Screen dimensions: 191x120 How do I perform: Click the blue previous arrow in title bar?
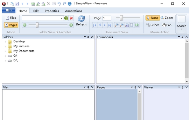pyautogui.click(x=23, y=4)
